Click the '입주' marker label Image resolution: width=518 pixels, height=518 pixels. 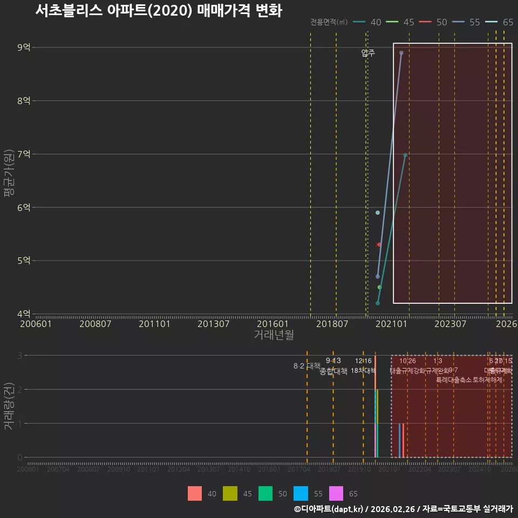pyautogui.click(x=368, y=53)
